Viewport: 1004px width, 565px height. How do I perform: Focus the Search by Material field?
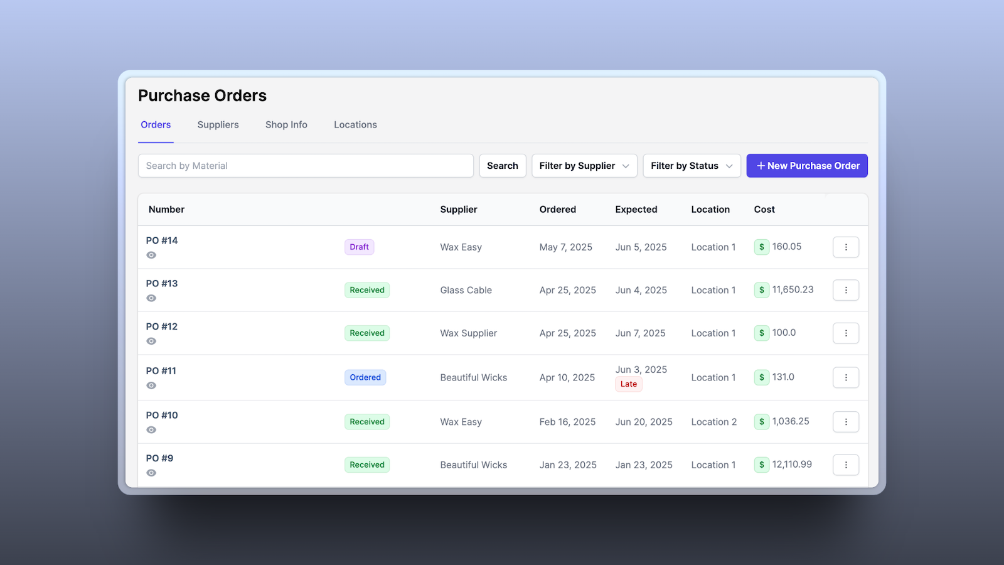(x=306, y=166)
